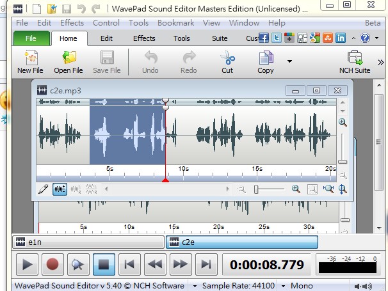The image size is (388, 291).
Task: Zoom out horizontally with magnifier minus
Action: coord(241,189)
